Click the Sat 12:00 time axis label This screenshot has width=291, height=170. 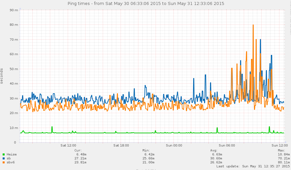pyautogui.click(x=68, y=145)
